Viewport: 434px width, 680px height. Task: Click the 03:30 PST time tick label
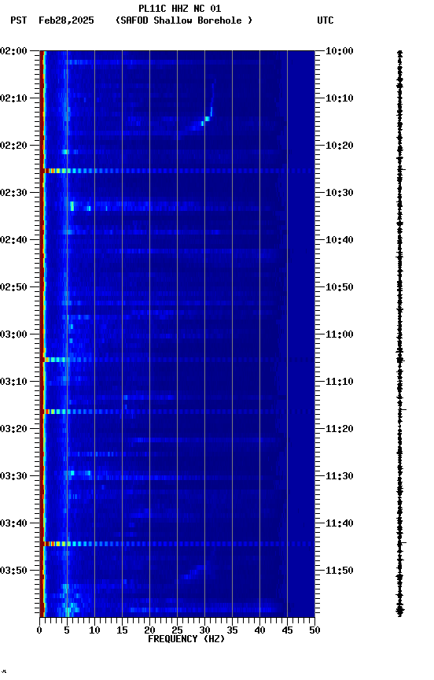(13, 476)
